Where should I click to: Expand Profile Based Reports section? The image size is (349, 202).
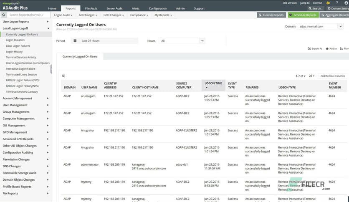26,187
